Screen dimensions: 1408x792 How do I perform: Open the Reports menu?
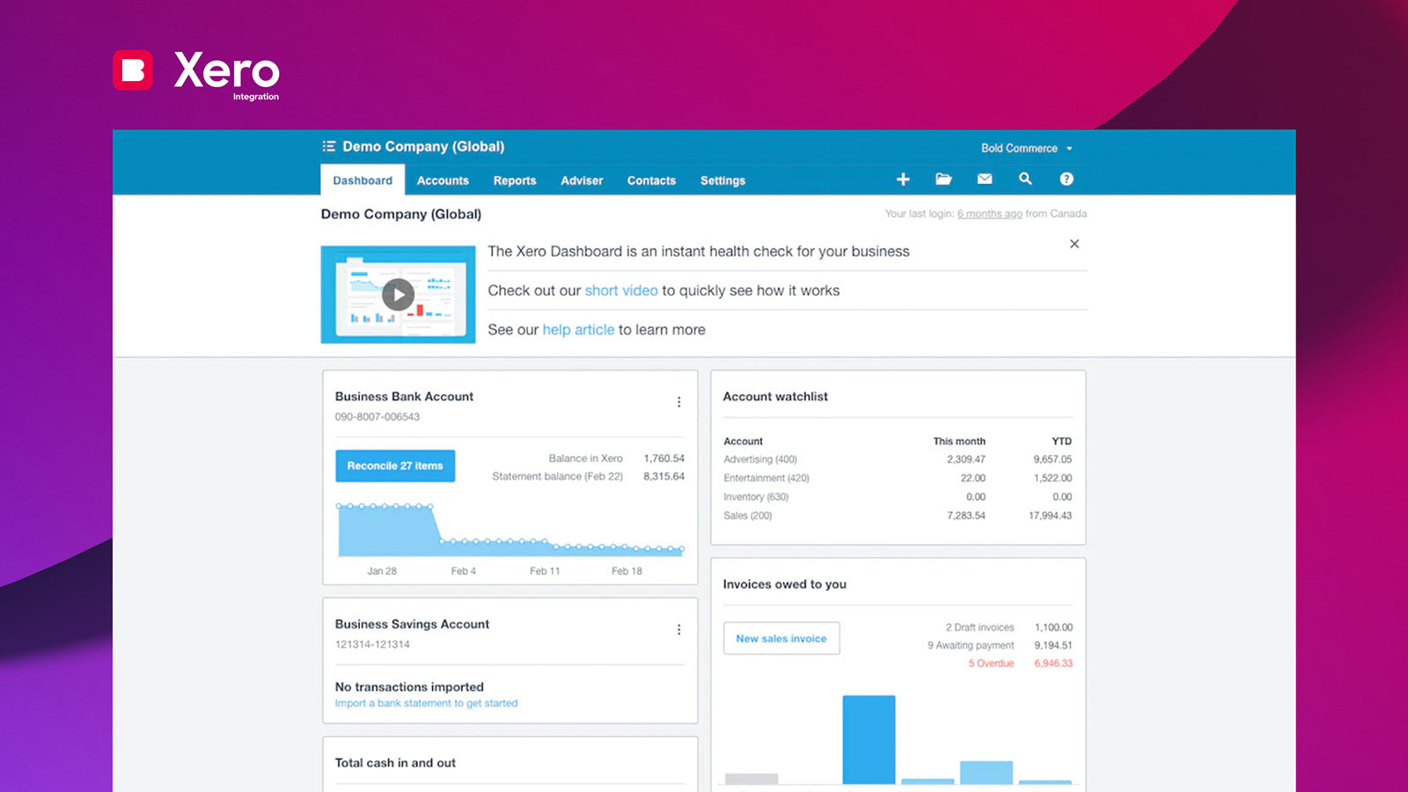pyautogui.click(x=515, y=180)
